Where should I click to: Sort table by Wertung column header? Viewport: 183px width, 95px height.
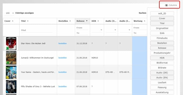tap(140, 21)
